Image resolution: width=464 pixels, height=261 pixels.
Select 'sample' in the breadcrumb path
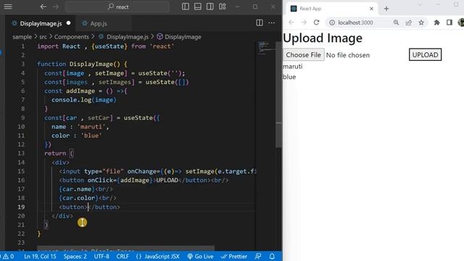[x=22, y=37]
